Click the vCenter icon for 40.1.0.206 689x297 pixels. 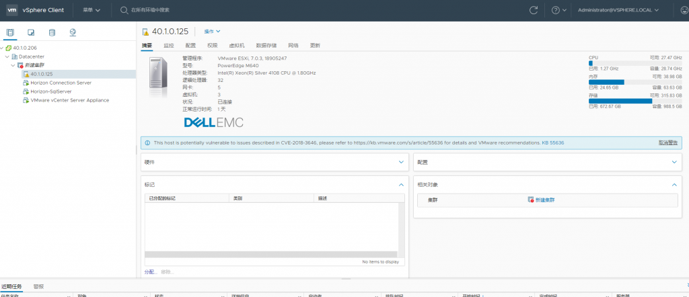pos(9,48)
